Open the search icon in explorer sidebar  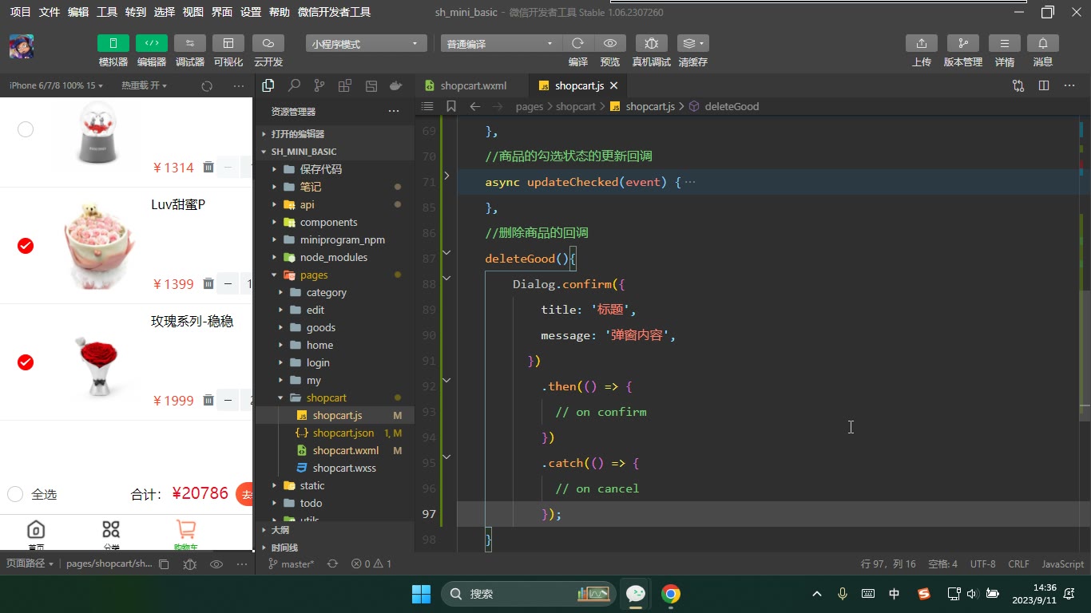(x=294, y=85)
